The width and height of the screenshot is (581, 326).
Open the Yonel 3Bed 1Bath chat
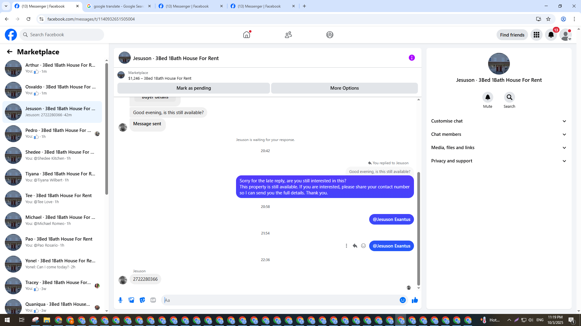point(52,264)
